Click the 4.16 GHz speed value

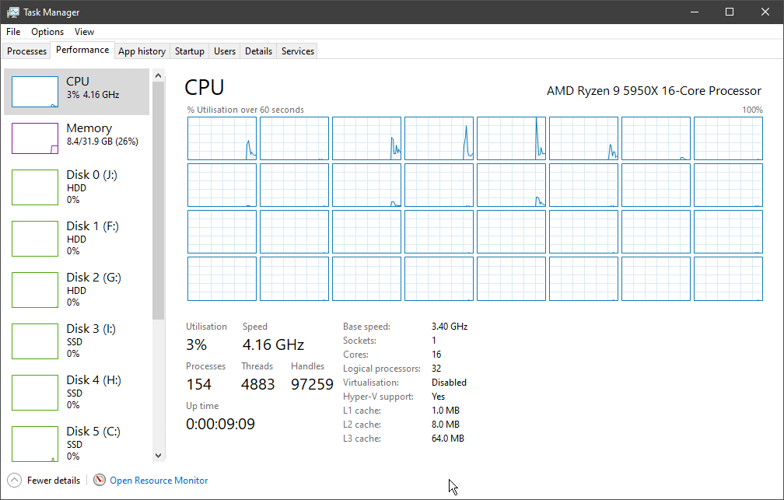[273, 344]
